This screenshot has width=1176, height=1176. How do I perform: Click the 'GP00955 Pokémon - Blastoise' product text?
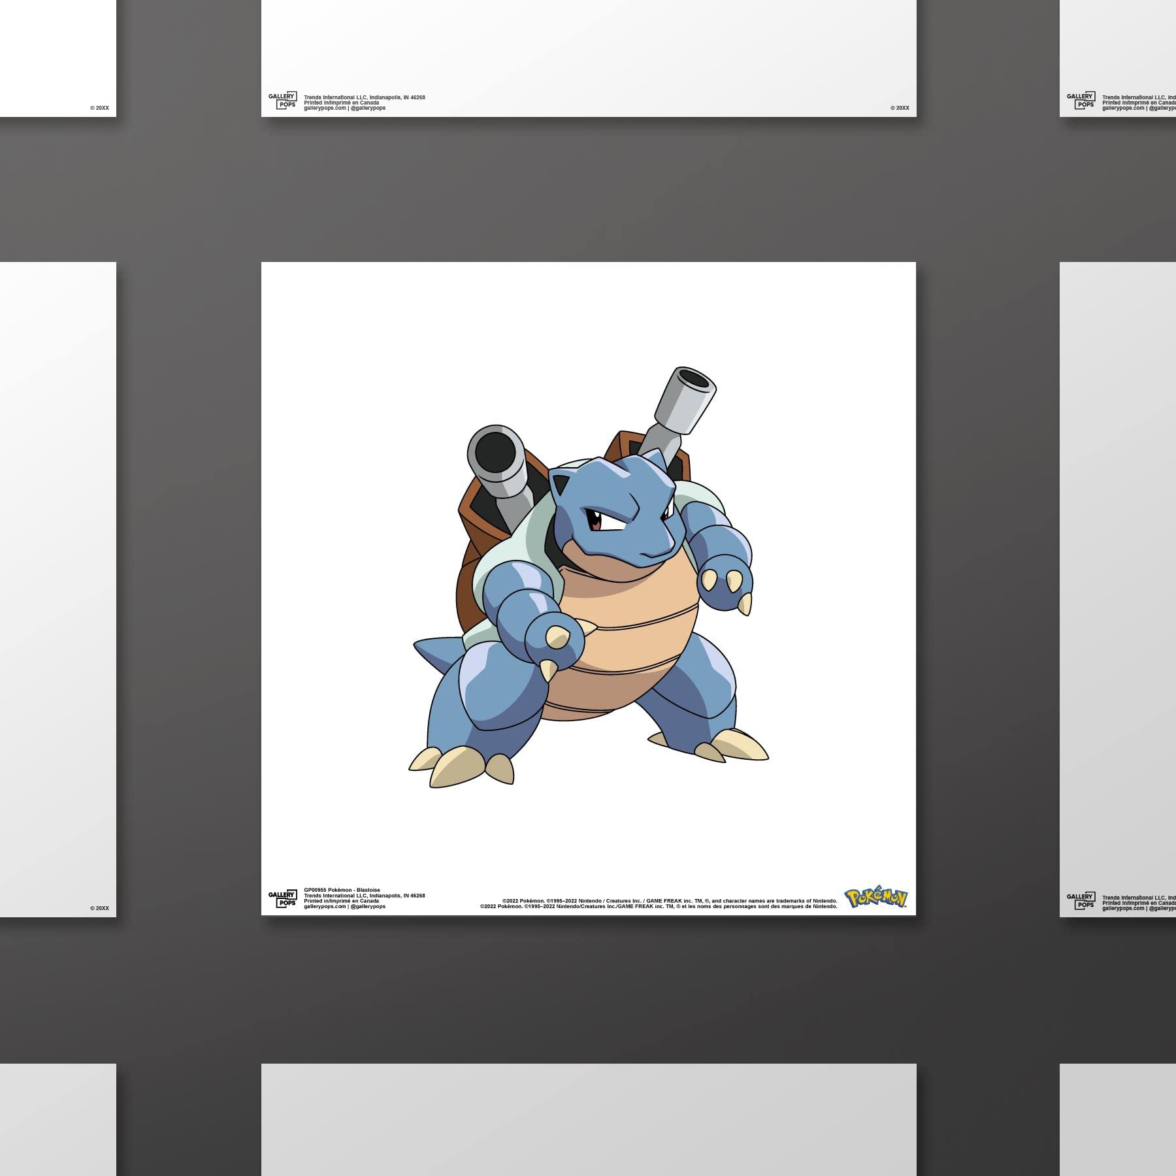click(x=342, y=890)
